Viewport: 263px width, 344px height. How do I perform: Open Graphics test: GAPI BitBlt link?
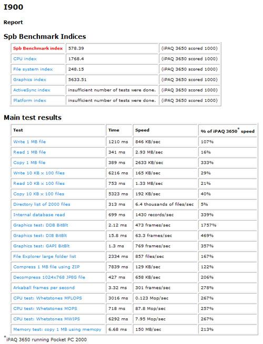click(x=42, y=246)
